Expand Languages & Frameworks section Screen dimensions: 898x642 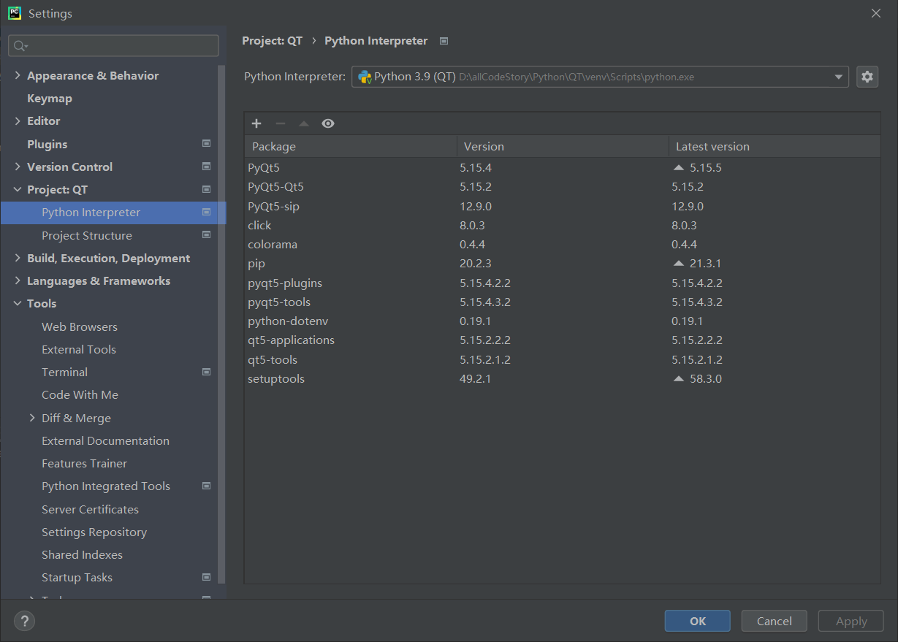click(18, 280)
